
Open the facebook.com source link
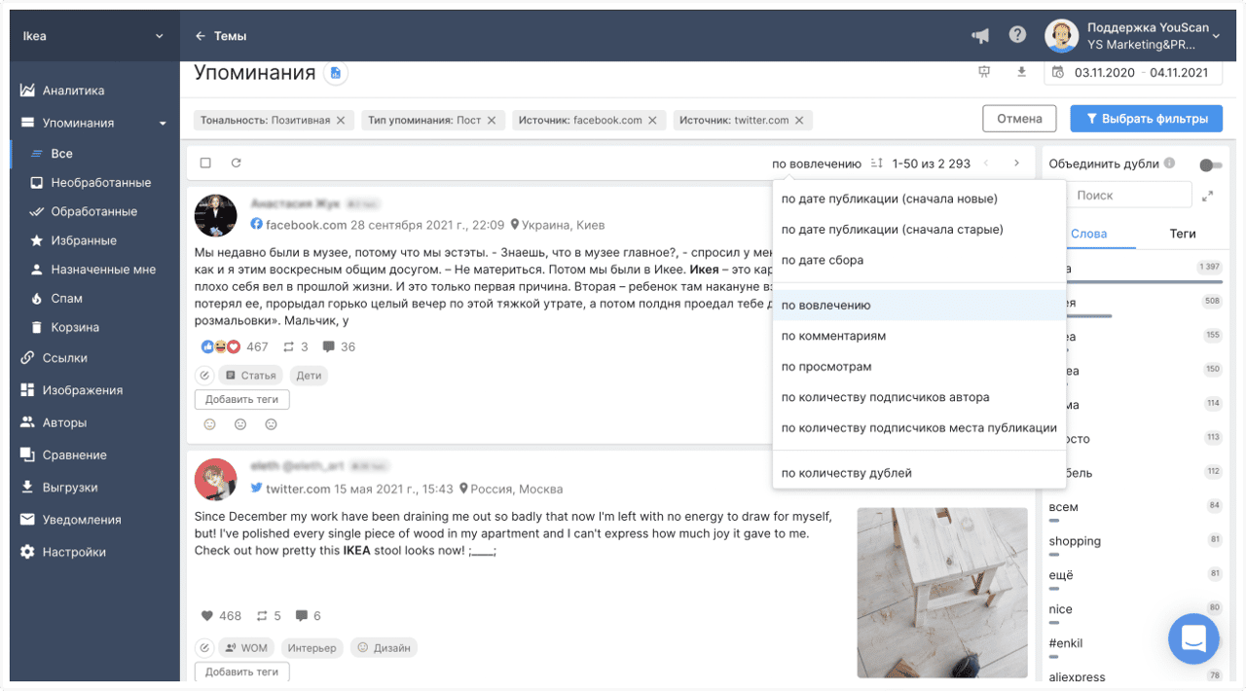pyautogui.click(x=307, y=225)
